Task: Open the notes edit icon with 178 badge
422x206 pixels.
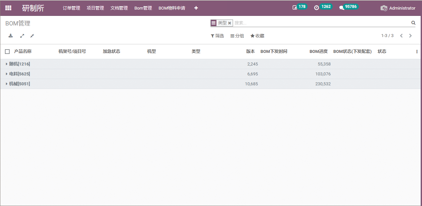Action: [295, 8]
